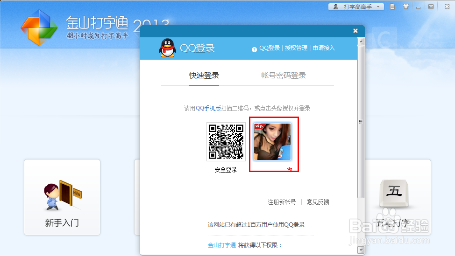Screen dimensions: 455x256
Task: Click the QQ penguin logo
Action: 167,48
